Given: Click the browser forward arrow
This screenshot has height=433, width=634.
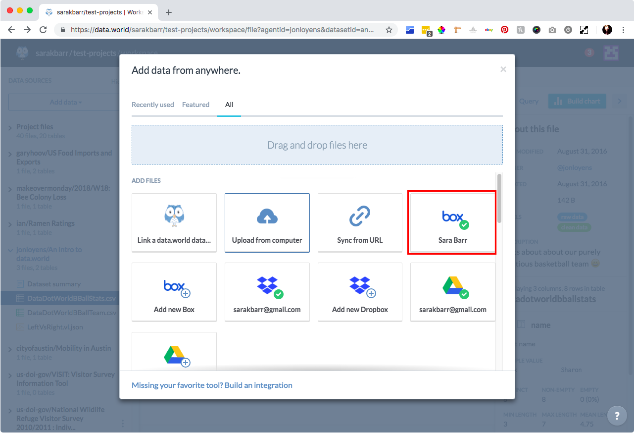Looking at the screenshot, I should click(27, 30).
